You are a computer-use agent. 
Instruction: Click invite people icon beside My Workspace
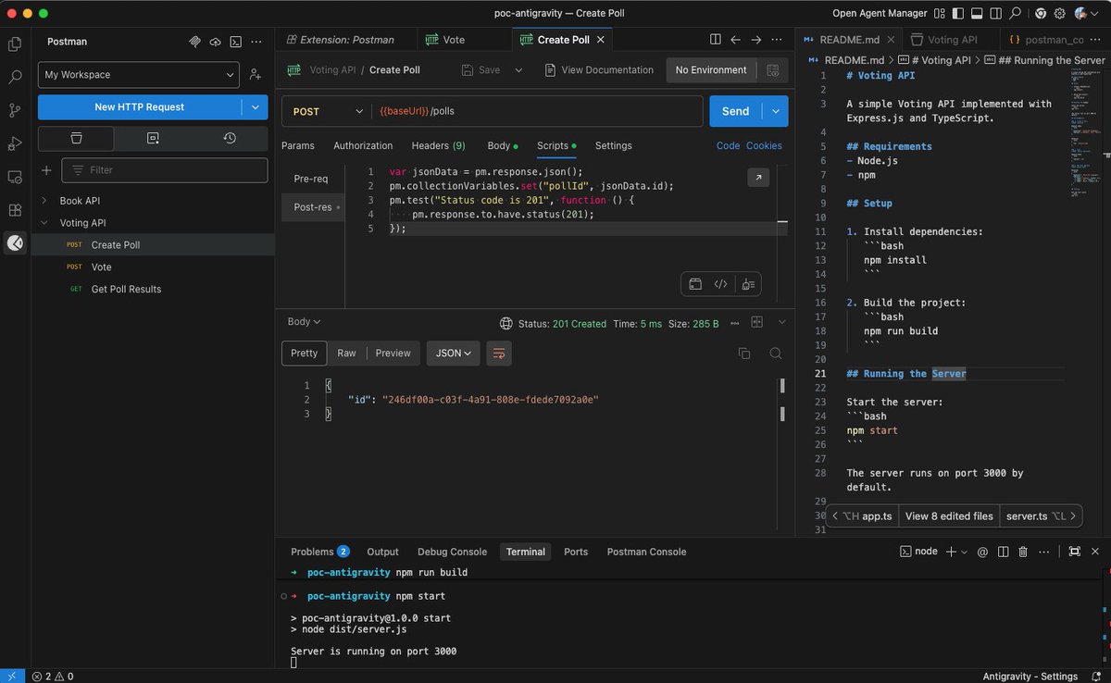[x=255, y=75]
